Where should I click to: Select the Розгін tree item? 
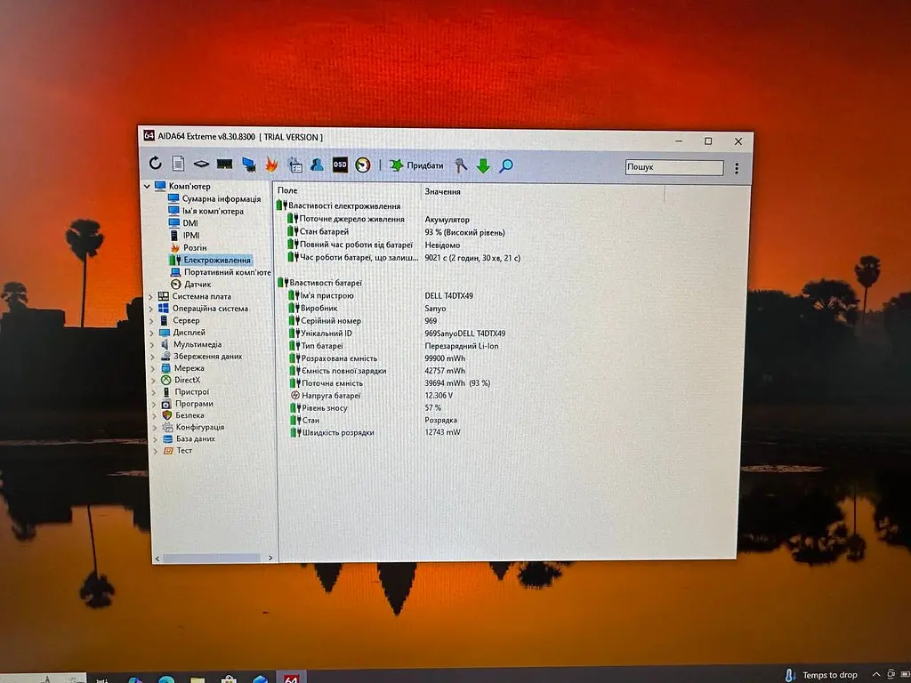pyautogui.click(x=189, y=247)
